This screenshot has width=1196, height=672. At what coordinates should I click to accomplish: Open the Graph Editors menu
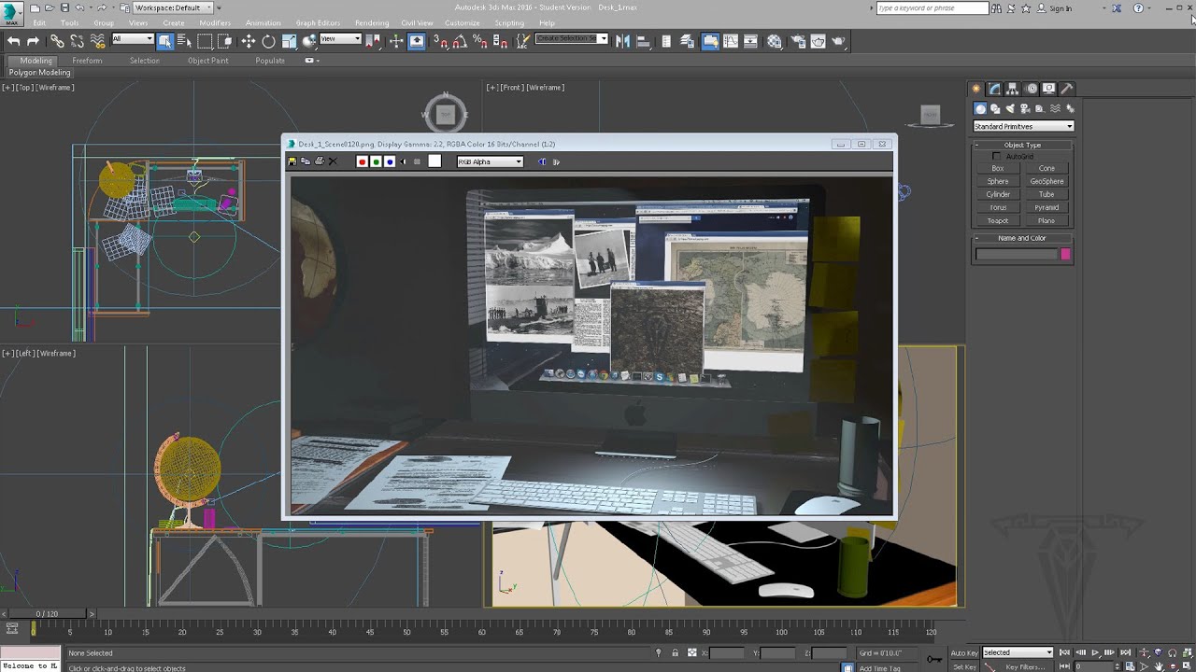click(318, 22)
